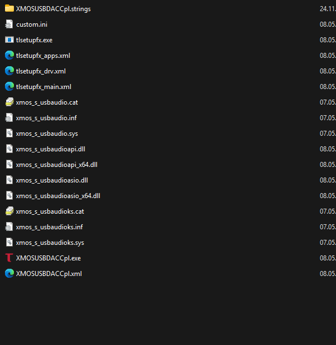Select the file tlsetupfx_main.xml
The width and height of the screenshot is (336, 345).
(x=43, y=87)
